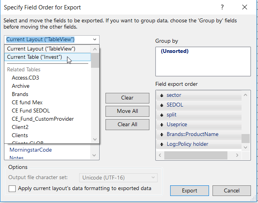Click the Log::Policy holder reorder handle
258x203 pixels.
point(162,144)
